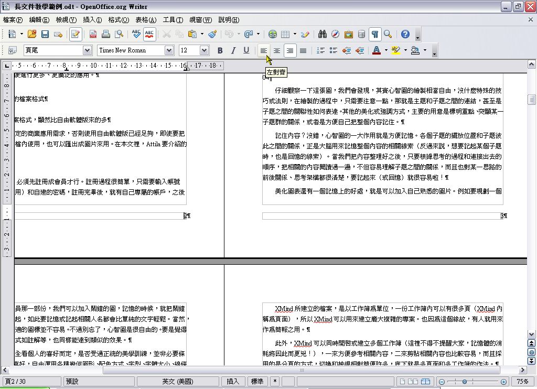Expand the highlighting color dropdown arrow
The height and width of the screenshot is (389, 537).
(x=405, y=50)
